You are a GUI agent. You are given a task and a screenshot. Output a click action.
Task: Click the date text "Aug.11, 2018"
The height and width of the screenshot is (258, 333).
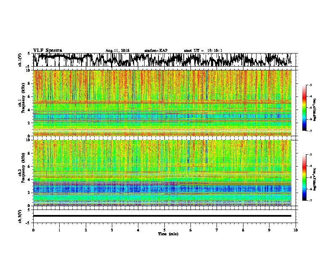pos(117,51)
